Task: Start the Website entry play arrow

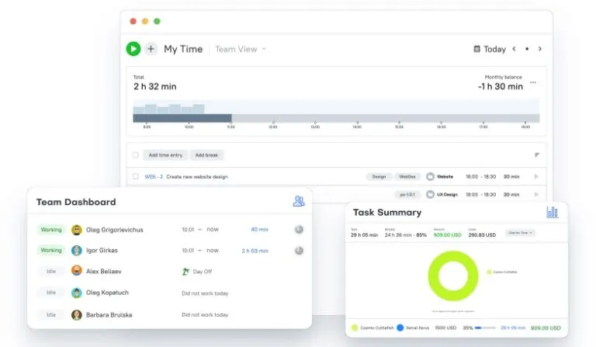Action: click(536, 176)
